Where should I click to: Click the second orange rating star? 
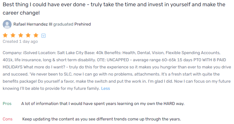(13, 35)
